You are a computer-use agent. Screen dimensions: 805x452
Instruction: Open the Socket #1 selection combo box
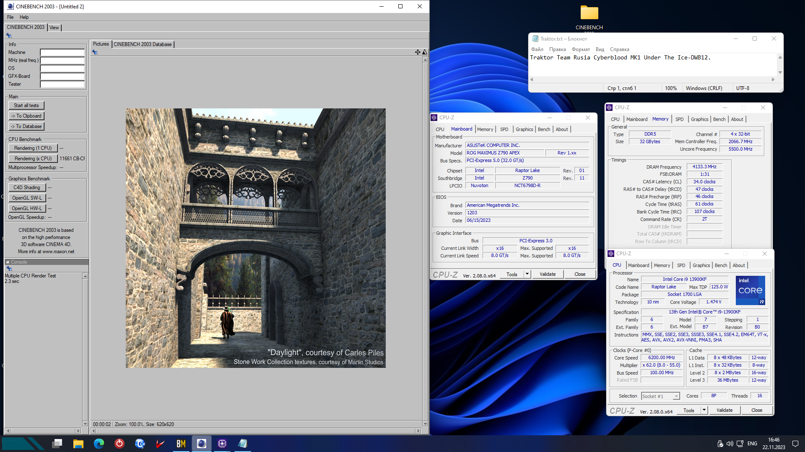point(660,396)
